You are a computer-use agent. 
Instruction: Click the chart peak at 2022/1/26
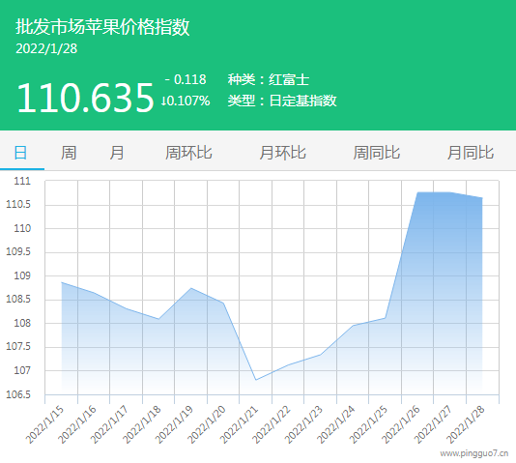coord(418,192)
